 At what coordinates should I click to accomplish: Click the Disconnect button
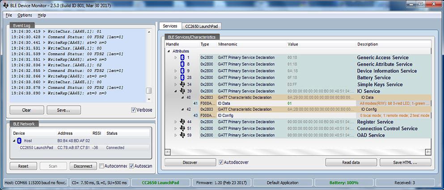(83, 166)
